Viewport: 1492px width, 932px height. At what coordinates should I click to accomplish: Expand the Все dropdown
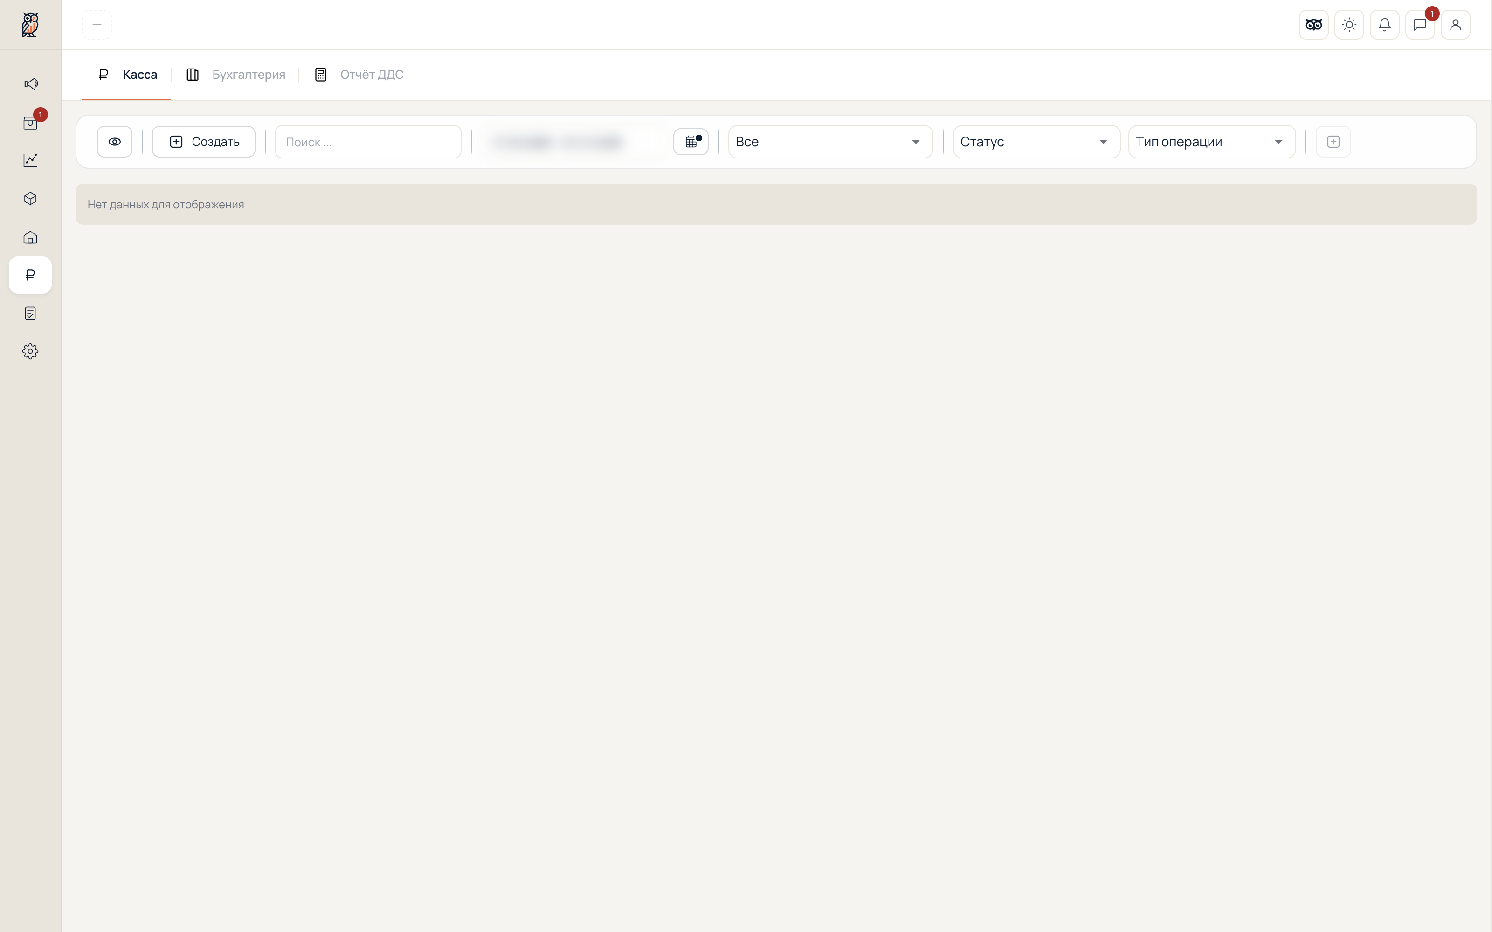pos(830,142)
